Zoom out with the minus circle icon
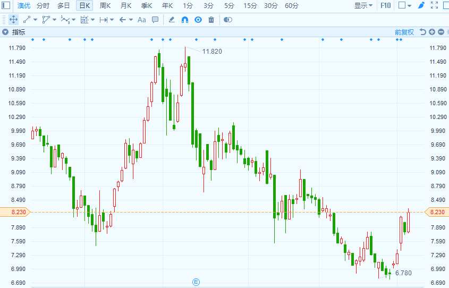This screenshot has width=449, height=288. tap(441, 32)
